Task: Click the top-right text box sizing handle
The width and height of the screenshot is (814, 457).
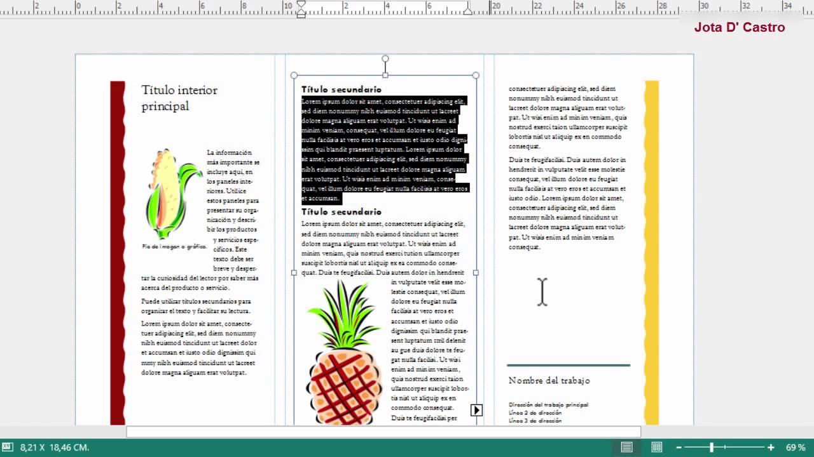Action: [476, 76]
